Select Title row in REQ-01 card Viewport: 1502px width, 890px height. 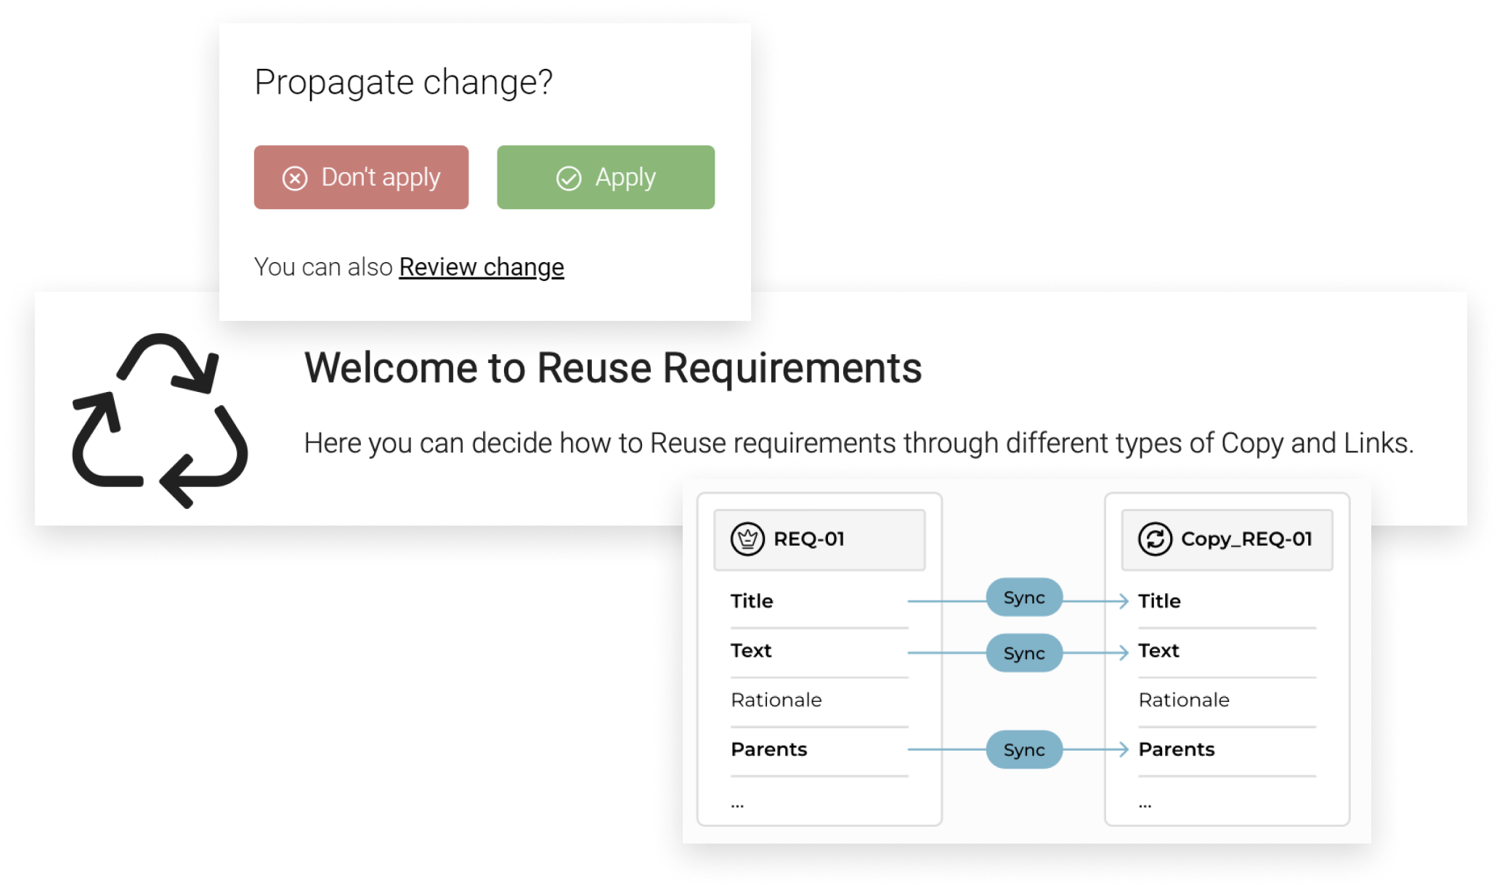(819, 601)
